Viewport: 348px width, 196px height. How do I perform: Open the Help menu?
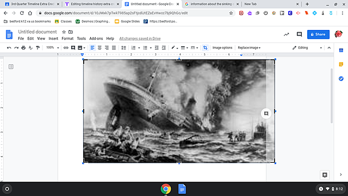click(x=110, y=39)
